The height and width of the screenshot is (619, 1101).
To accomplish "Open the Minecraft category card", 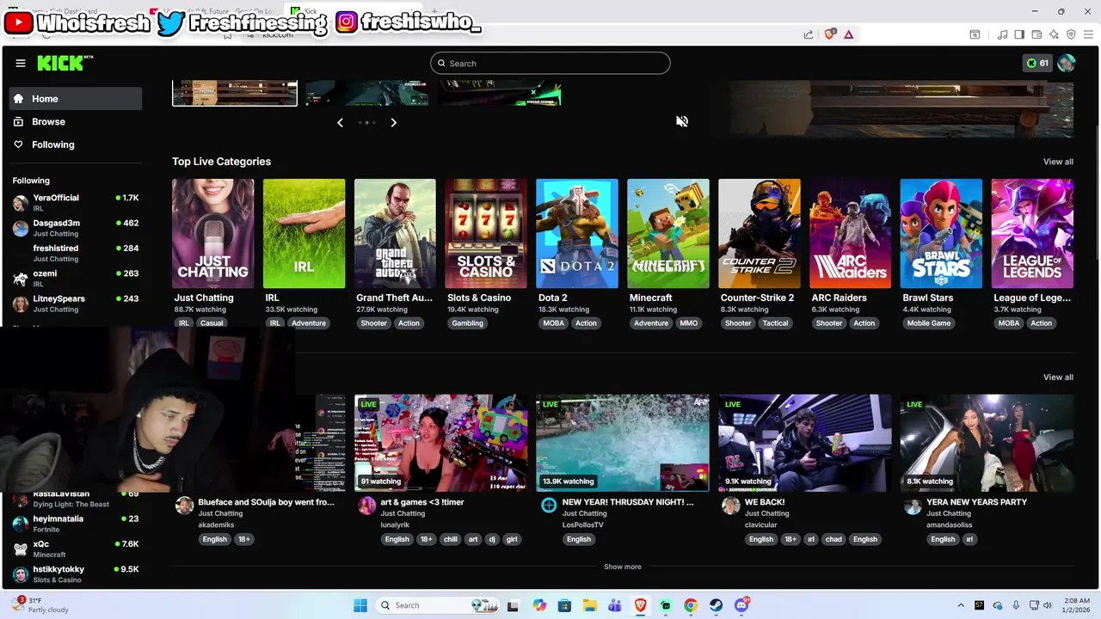I will tap(668, 233).
